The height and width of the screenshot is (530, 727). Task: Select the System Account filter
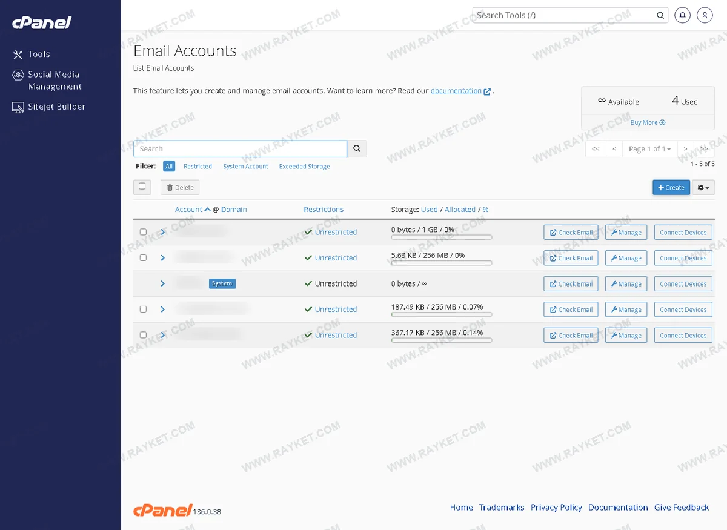(245, 167)
